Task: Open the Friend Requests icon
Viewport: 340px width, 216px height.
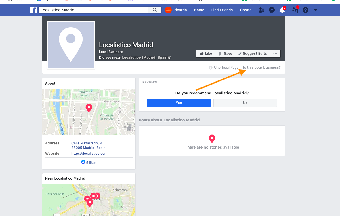Action: coord(261,10)
